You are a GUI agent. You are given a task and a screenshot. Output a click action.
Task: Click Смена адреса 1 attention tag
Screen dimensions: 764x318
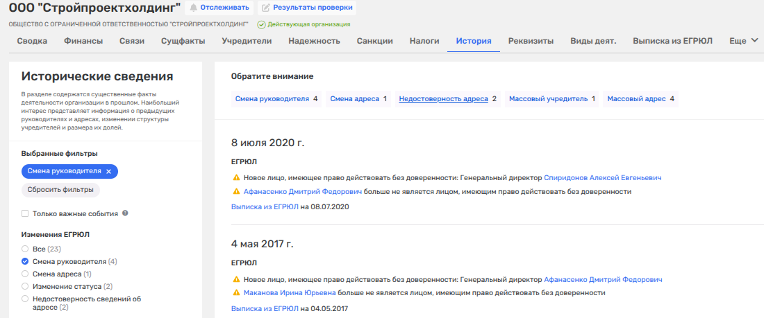[358, 98]
